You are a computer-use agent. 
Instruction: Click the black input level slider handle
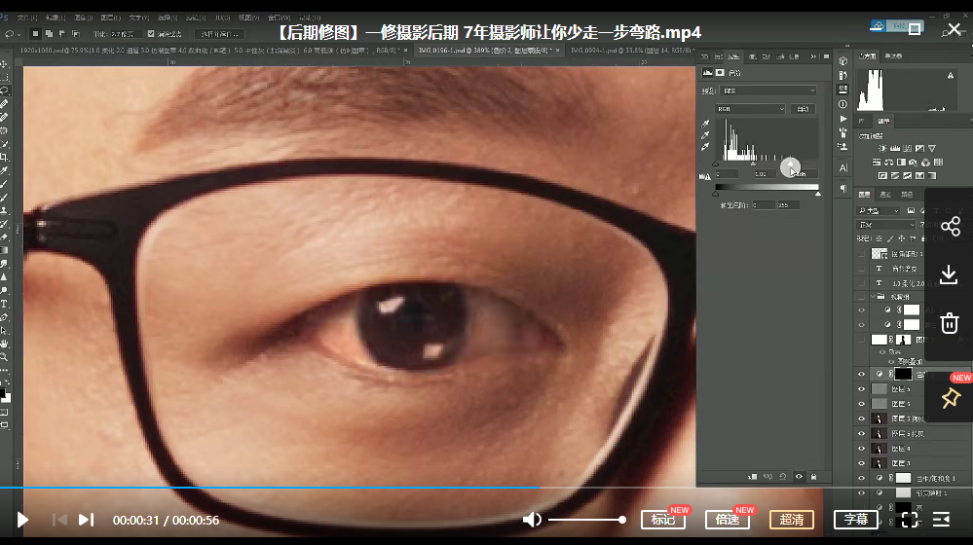pos(716,163)
